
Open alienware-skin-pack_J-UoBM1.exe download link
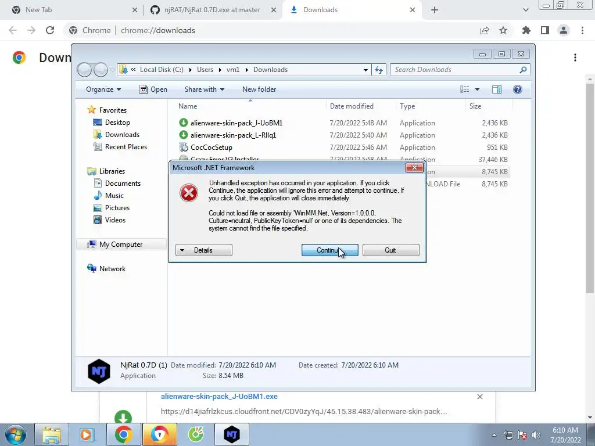click(219, 396)
